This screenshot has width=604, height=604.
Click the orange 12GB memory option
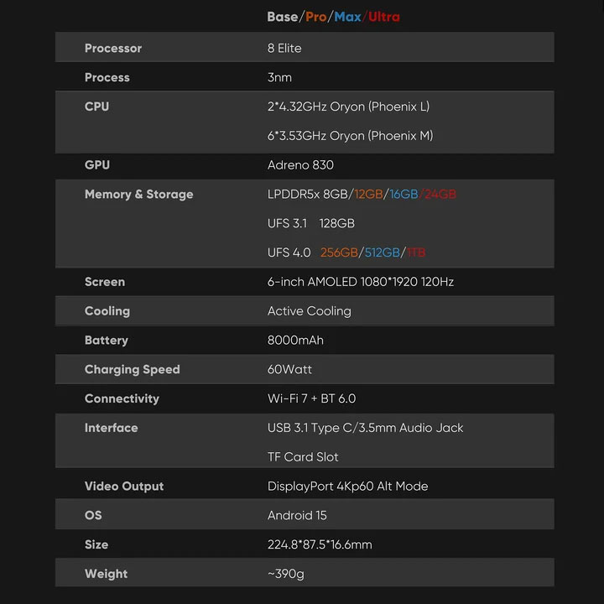tap(368, 195)
